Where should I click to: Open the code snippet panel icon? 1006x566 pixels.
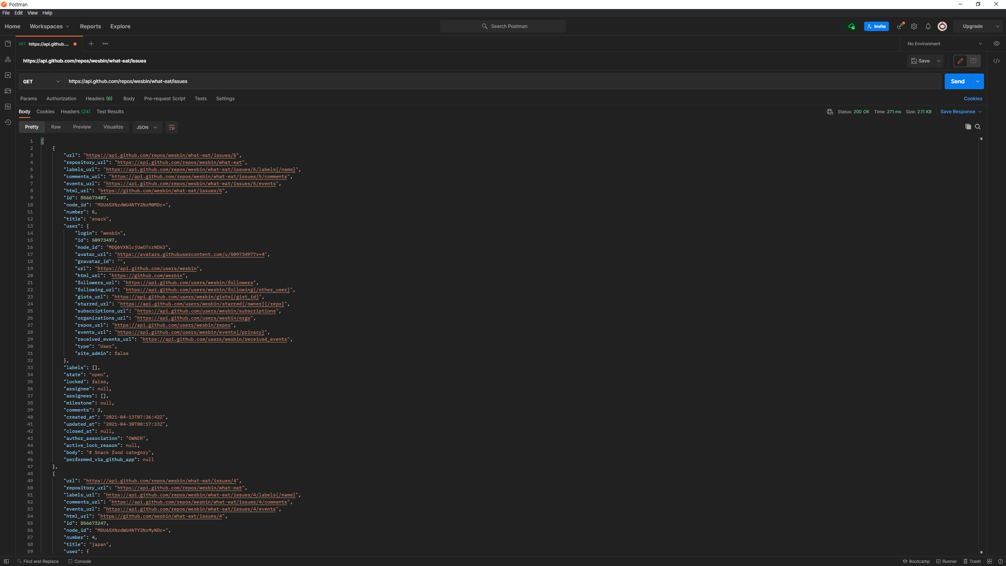point(997,61)
